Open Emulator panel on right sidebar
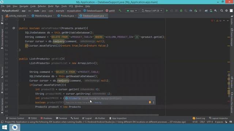The height and width of the screenshot is (131, 234). pyautogui.click(x=232, y=82)
